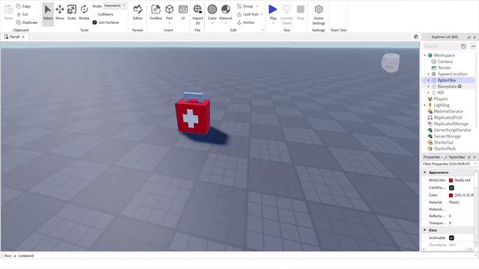Click the Explorer search history icon
This screenshot has height=269, width=479.
463,46
